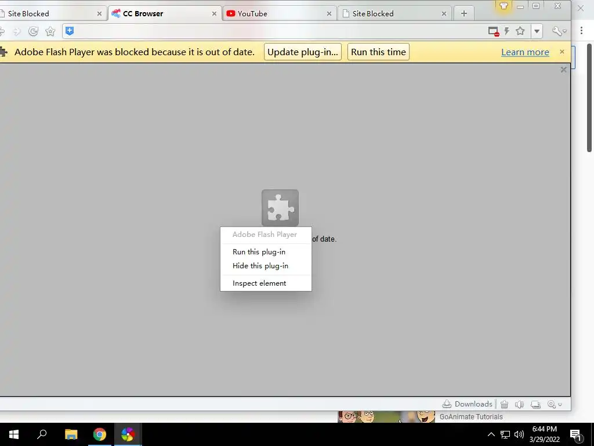
Task: Open Downloads in the status bar
Action: tap(468, 404)
